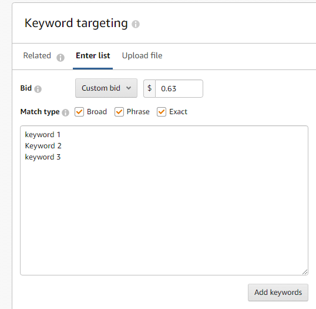Image resolution: width=316 pixels, height=309 pixels.
Task: Click the resize grip of keyword text area
Action: [x=305, y=272]
